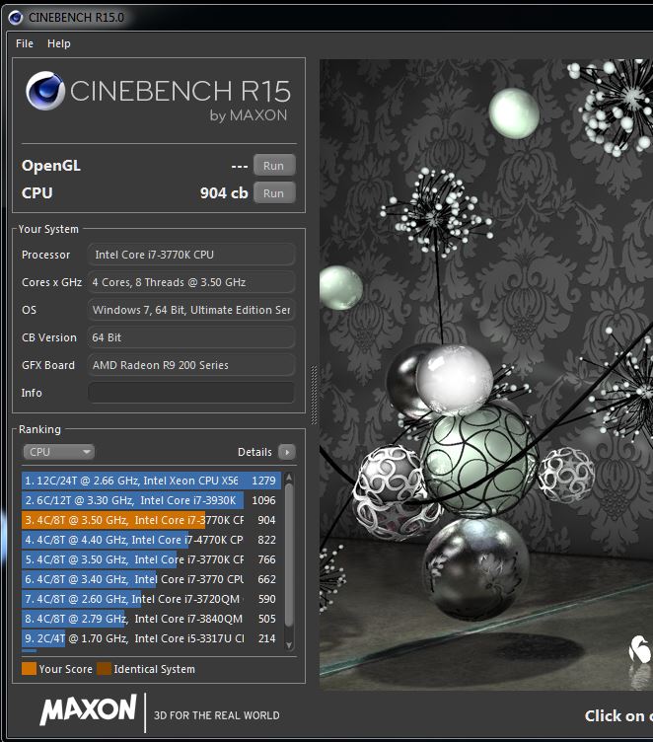Click the rendered spheres scene image
The width and height of the screenshot is (653, 742).
(x=486, y=374)
